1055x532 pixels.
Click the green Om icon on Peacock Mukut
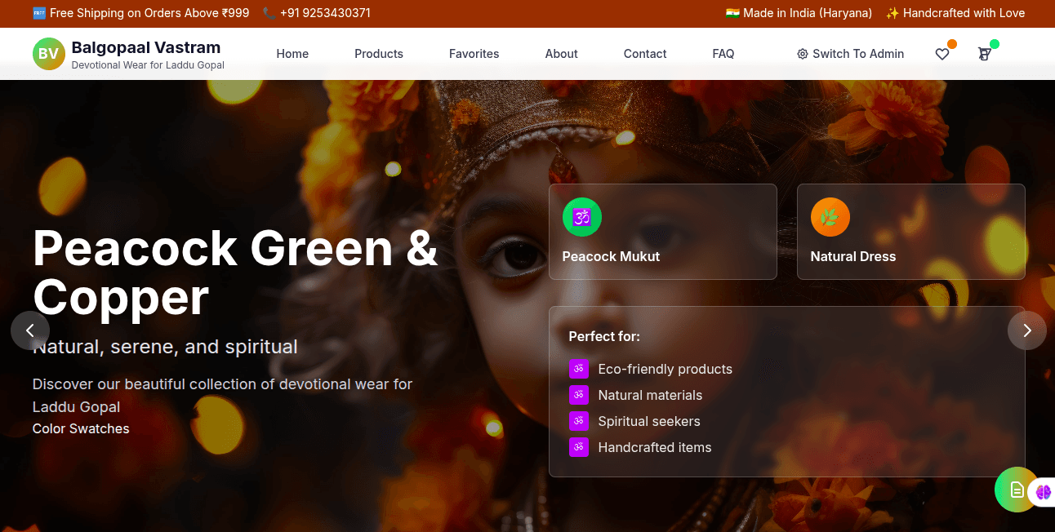582,217
